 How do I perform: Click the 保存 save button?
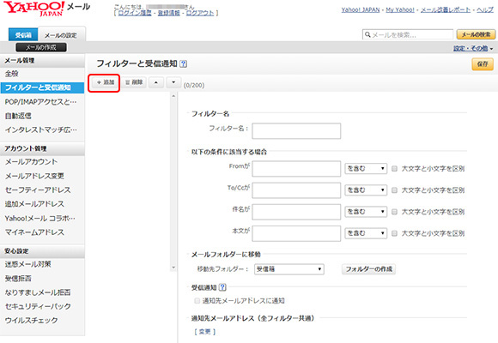point(483,63)
